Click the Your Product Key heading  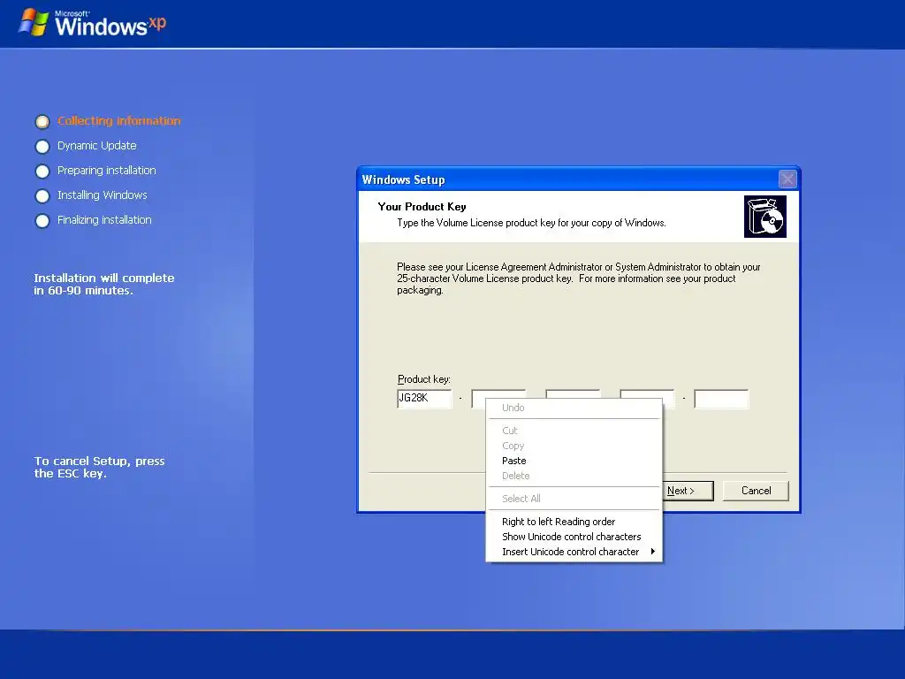point(422,207)
